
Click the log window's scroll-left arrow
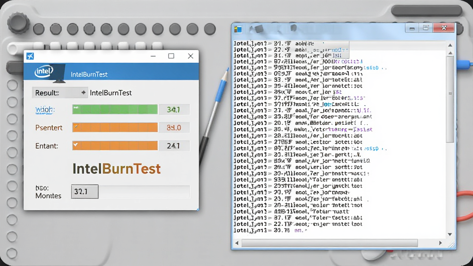tap(237, 243)
